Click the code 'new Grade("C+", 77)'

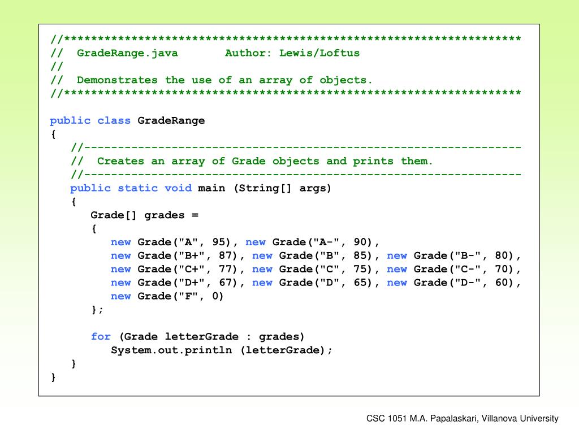point(174,269)
